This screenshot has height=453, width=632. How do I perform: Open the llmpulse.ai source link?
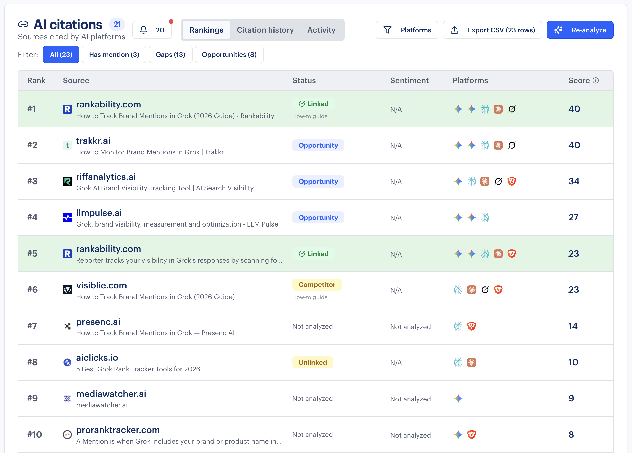click(99, 213)
